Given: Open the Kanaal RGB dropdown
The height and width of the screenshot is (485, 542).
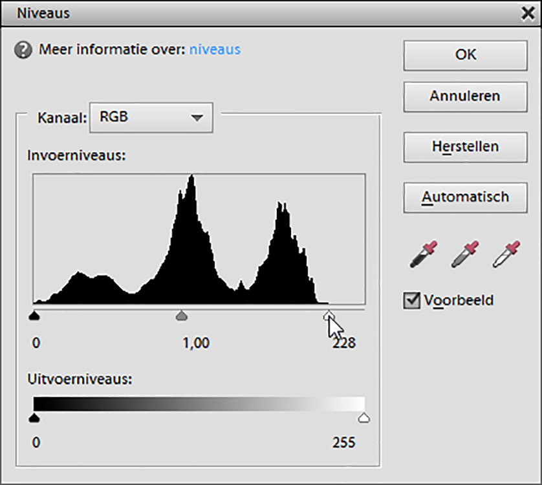Looking at the screenshot, I should point(151,118).
